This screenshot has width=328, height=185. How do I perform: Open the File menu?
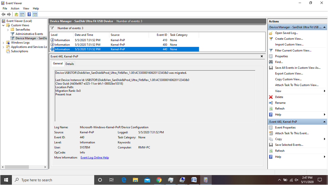pyautogui.click(x=5, y=8)
